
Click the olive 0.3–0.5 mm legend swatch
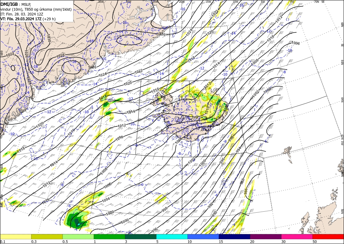pyautogui.click(x=47, y=236)
